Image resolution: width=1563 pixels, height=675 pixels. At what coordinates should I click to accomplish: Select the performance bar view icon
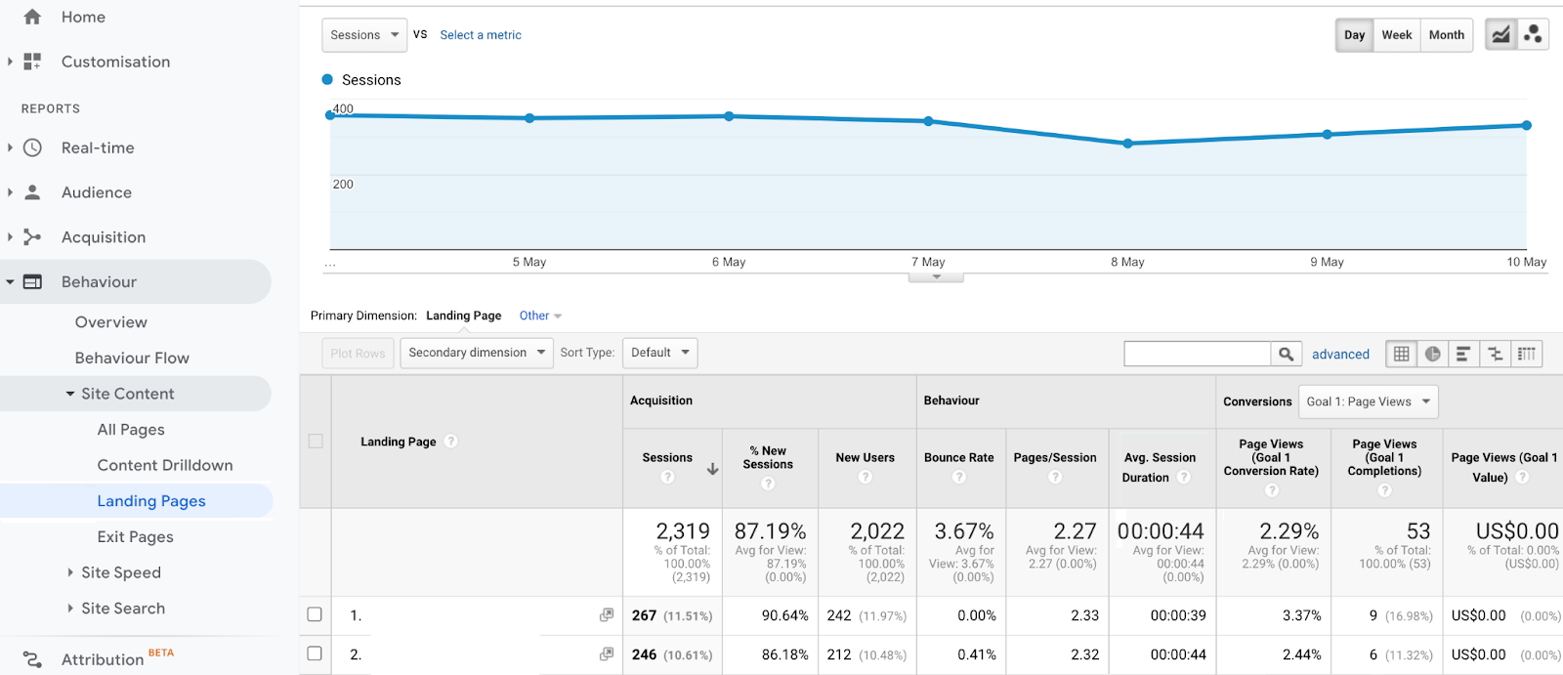[x=1463, y=354]
